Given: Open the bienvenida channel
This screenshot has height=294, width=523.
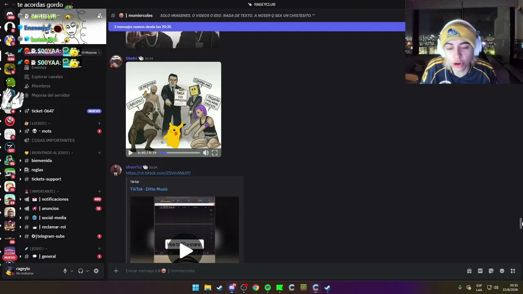Looking at the screenshot, I should pyautogui.click(x=42, y=160).
